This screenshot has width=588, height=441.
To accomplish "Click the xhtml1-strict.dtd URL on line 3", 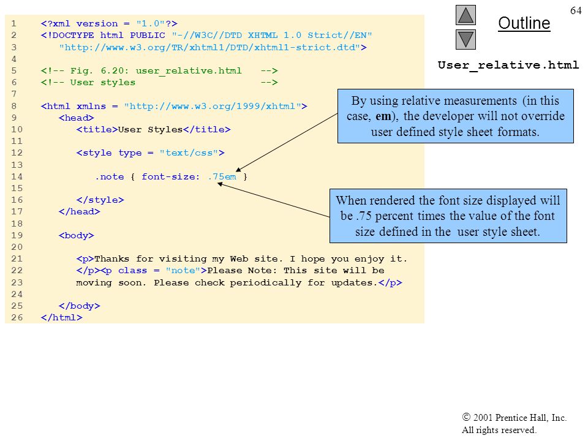I will [x=213, y=47].
